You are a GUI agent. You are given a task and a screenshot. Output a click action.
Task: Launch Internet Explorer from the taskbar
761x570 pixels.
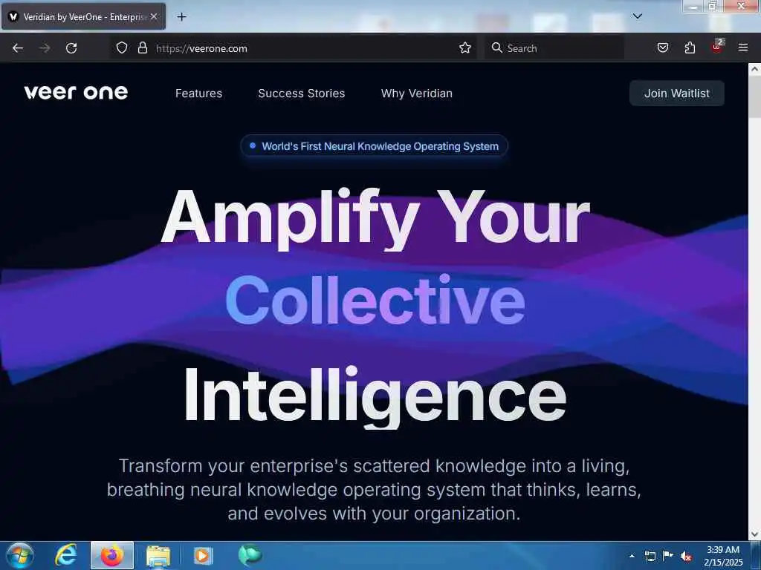[66, 555]
